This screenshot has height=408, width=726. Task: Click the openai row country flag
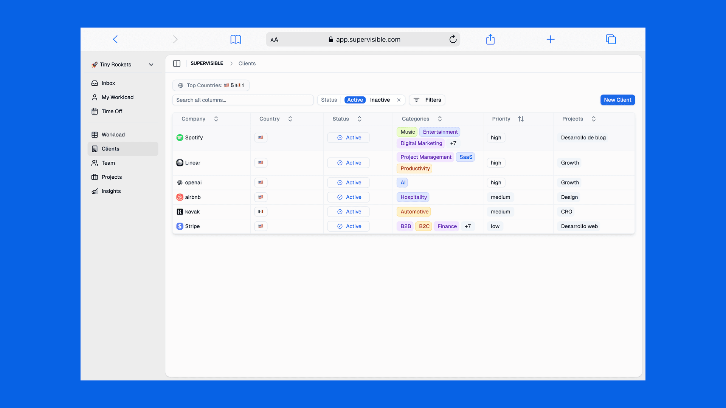261,182
